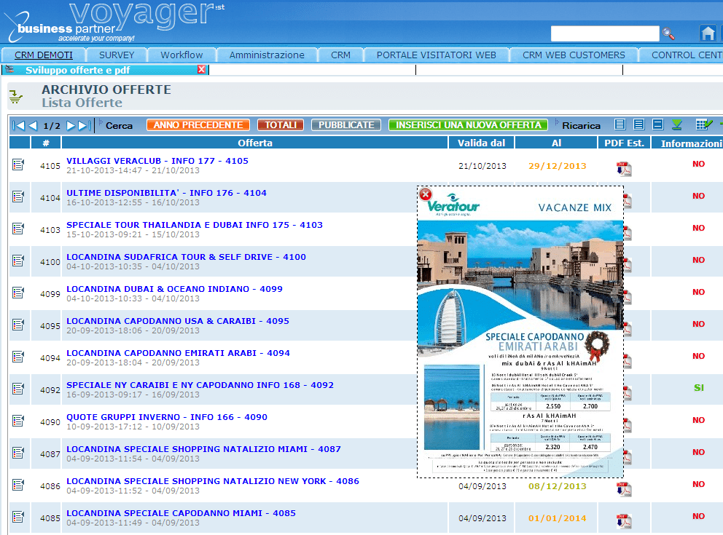Open detail icon for offer 4092
Image resolution: width=723 pixels, height=535 pixels.
point(18,389)
